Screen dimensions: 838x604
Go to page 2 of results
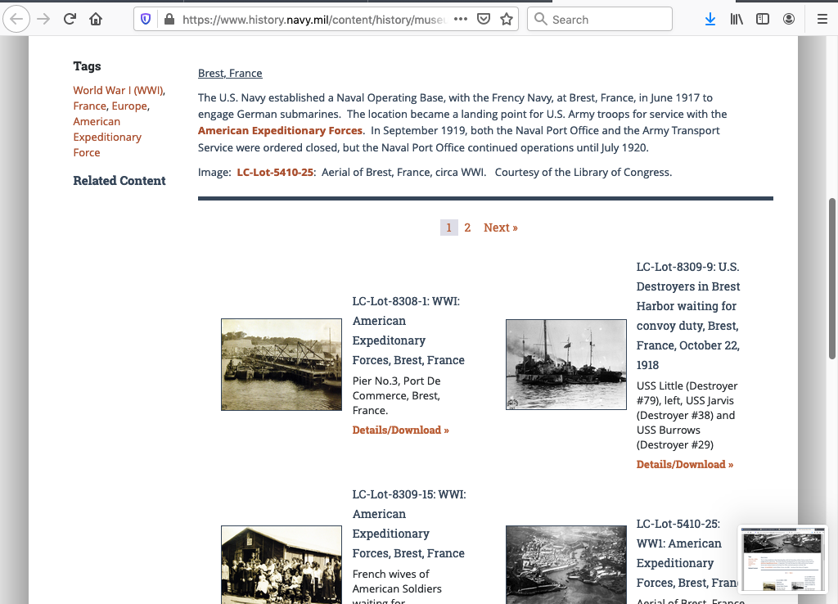(467, 228)
